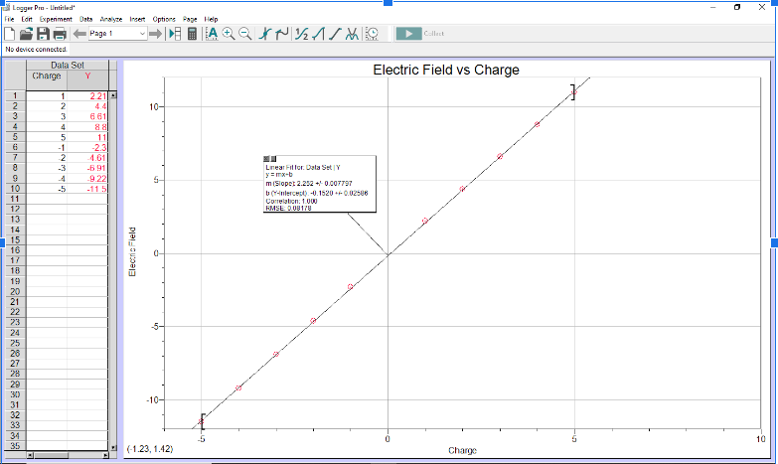Close the Linear Fit info box

[266, 159]
